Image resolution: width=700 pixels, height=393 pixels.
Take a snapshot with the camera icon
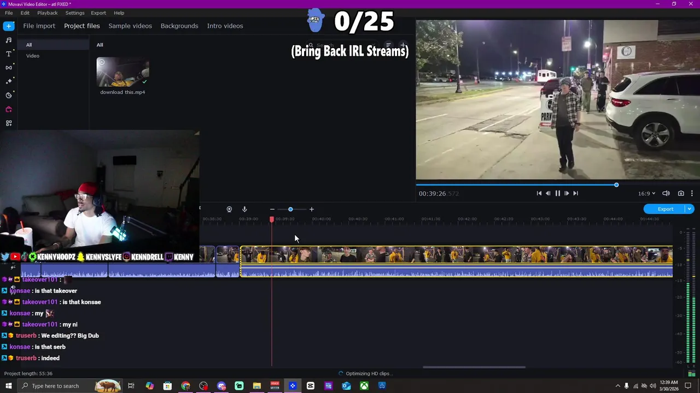(681, 193)
